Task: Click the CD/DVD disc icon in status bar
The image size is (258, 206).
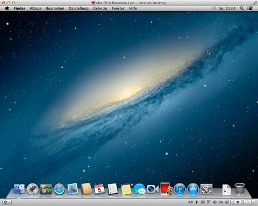Action: click(203, 202)
